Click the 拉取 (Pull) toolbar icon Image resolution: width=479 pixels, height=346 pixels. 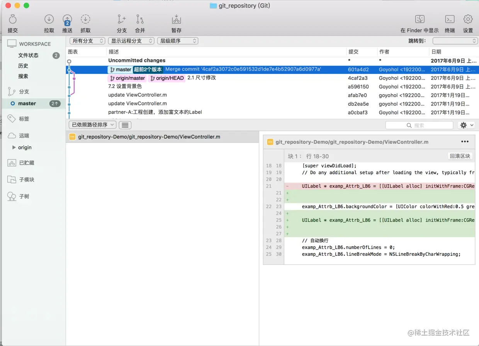click(x=49, y=19)
